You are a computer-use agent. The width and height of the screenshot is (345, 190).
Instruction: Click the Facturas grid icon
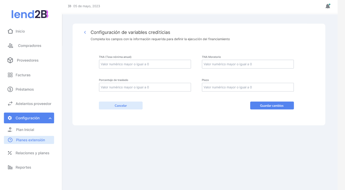click(10, 75)
